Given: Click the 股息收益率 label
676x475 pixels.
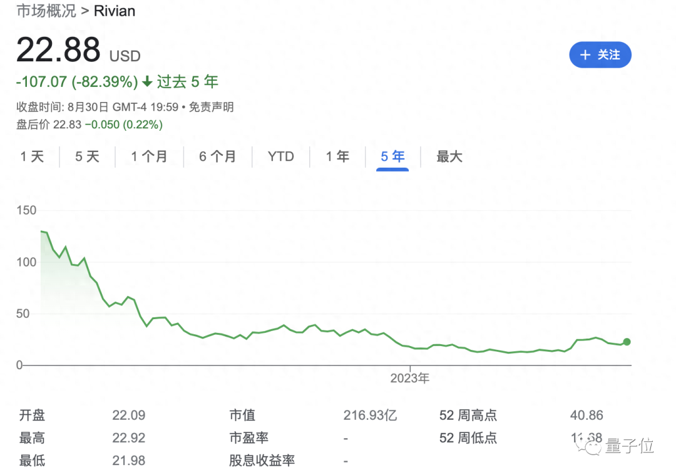Looking at the screenshot, I should (x=262, y=461).
